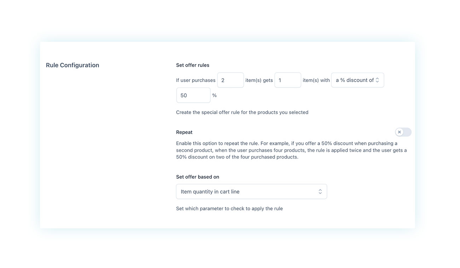Viewport: 460px width, 268px height.
Task: Click the x knob inside the Repeat switch
Action: click(399, 132)
